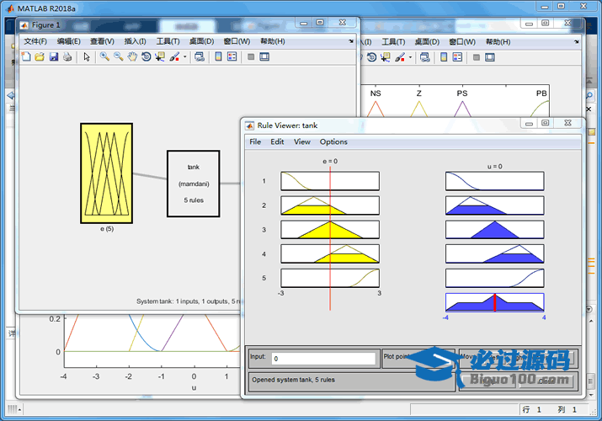Image resolution: width=602 pixels, height=421 pixels.
Task: Click Link Plot icon in Figure 1 toolbar
Action: [x=200, y=56]
